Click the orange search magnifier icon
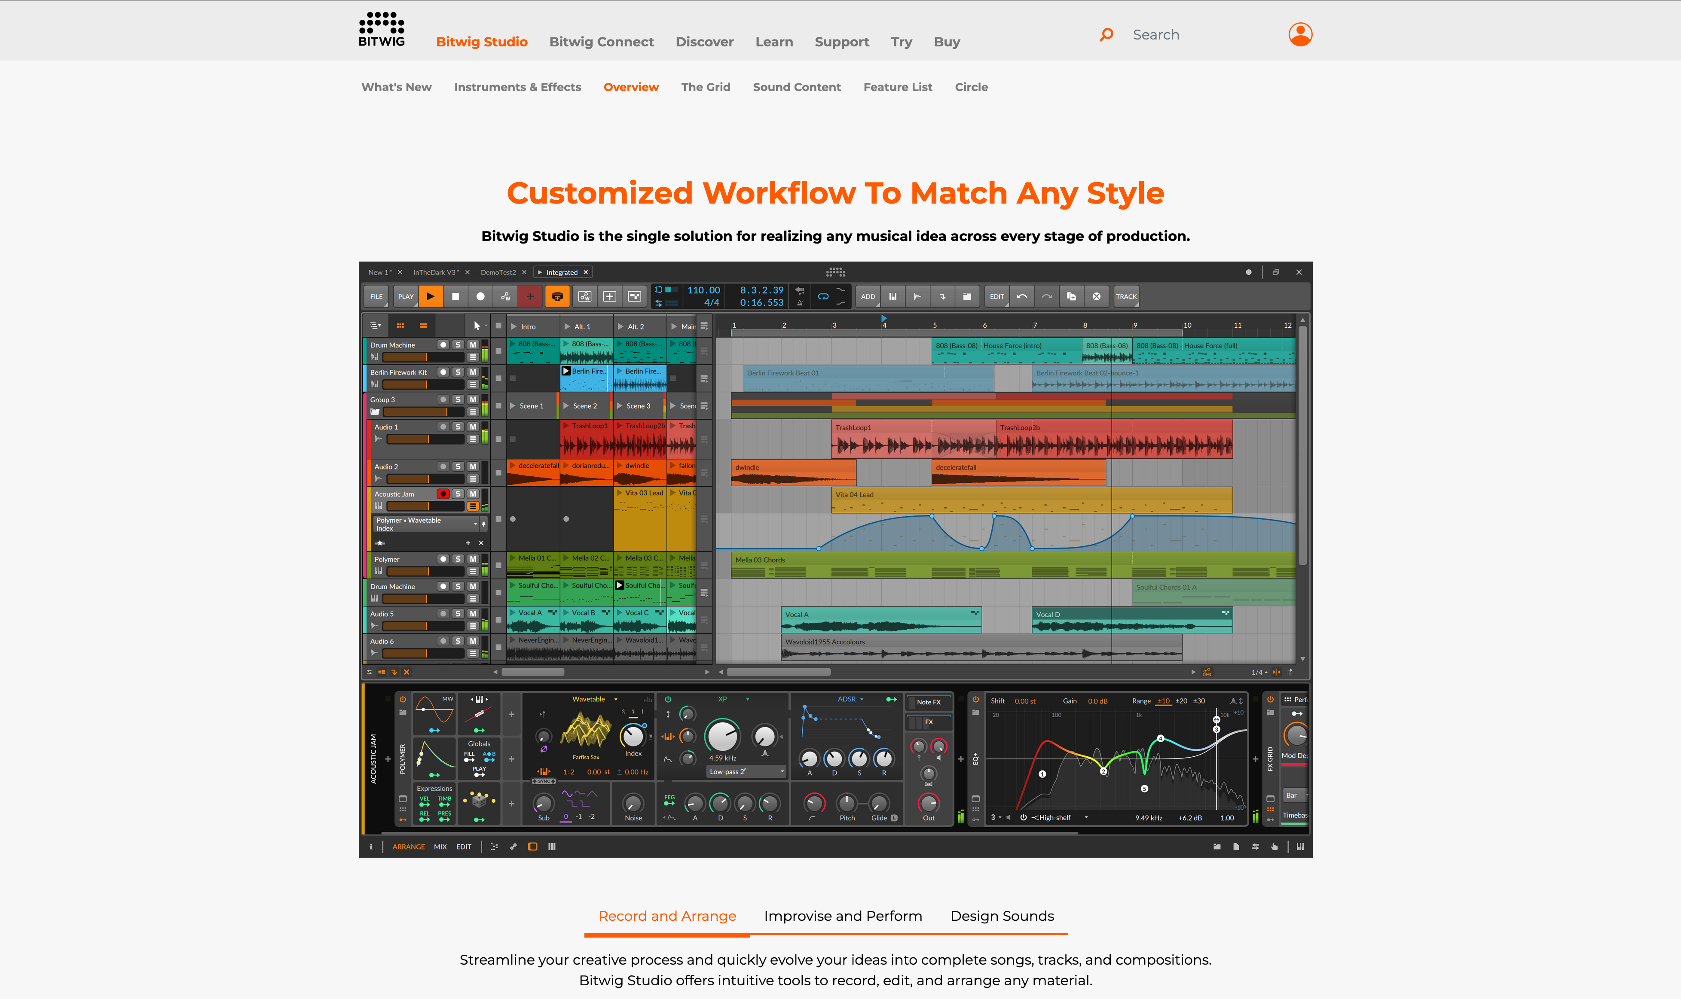 (x=1106, y=34)
